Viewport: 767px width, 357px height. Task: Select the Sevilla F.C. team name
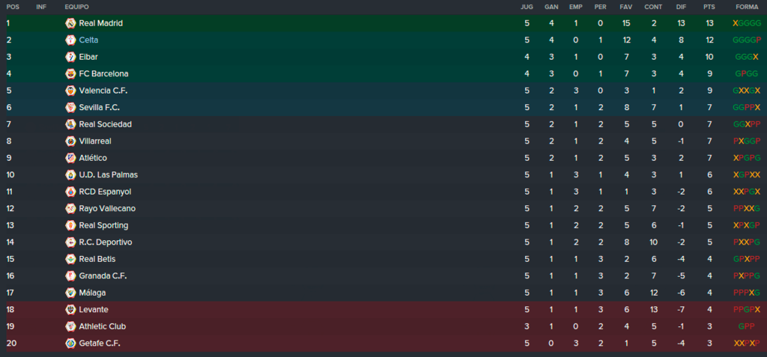point(100,108)
